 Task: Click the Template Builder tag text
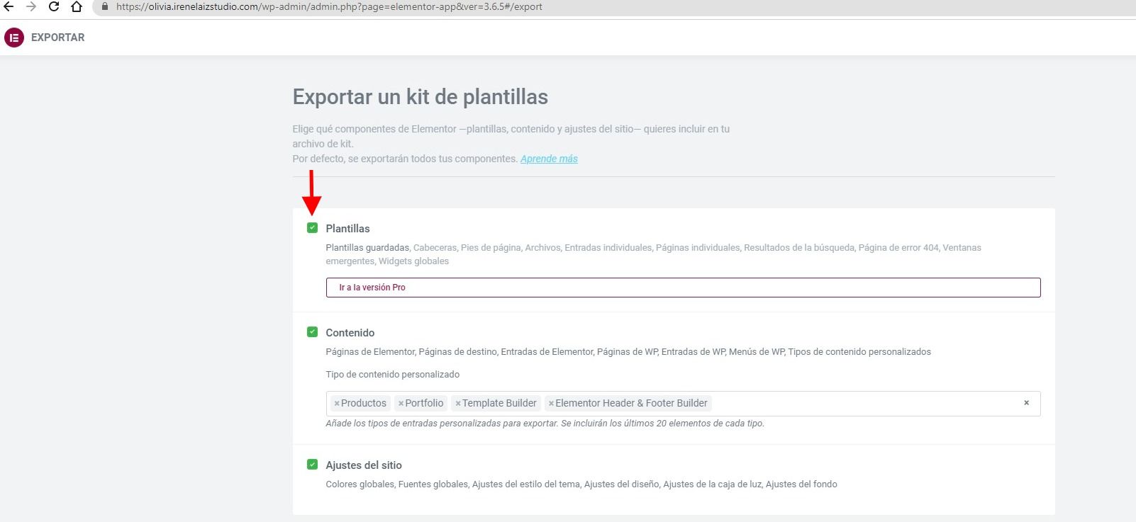499,403
